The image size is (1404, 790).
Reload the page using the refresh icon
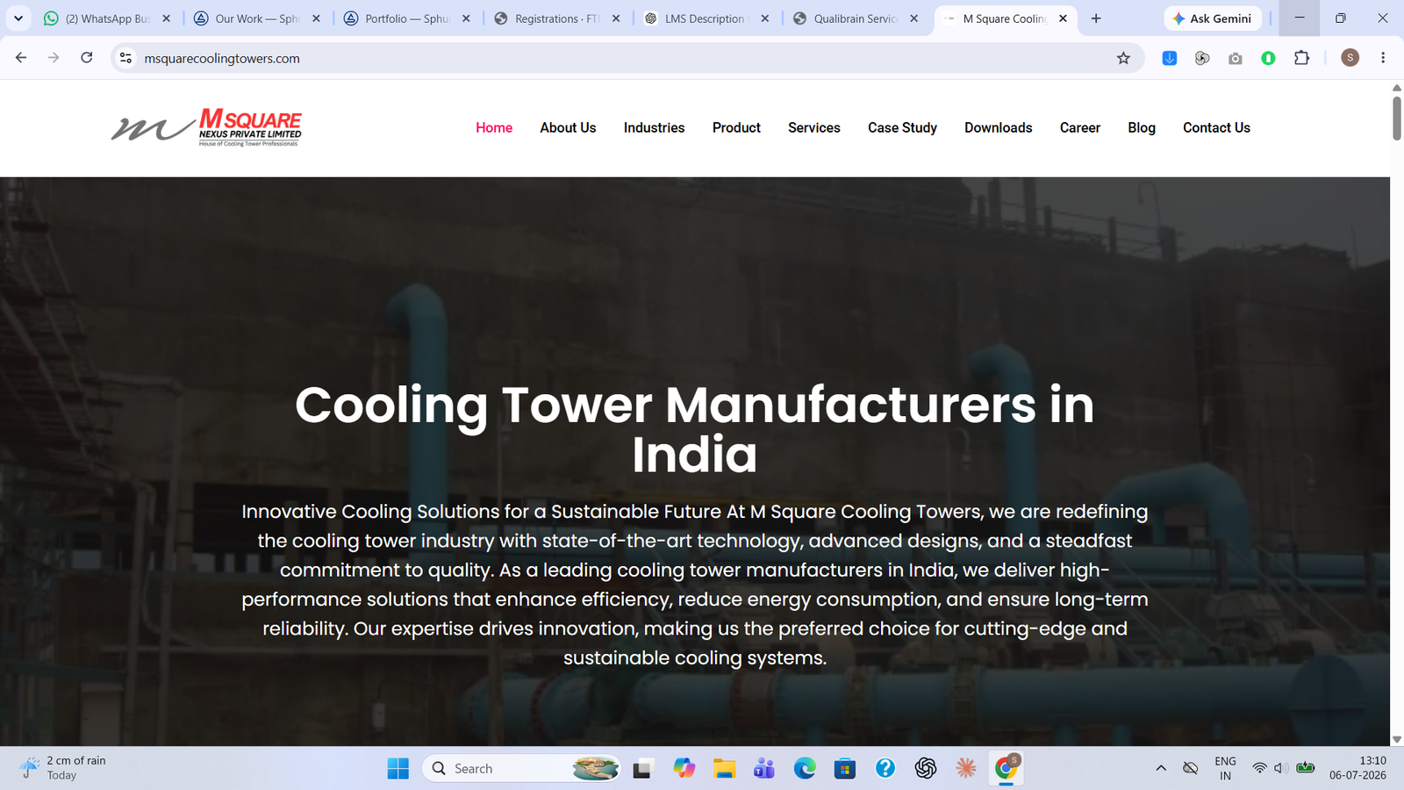click(87, 58)
